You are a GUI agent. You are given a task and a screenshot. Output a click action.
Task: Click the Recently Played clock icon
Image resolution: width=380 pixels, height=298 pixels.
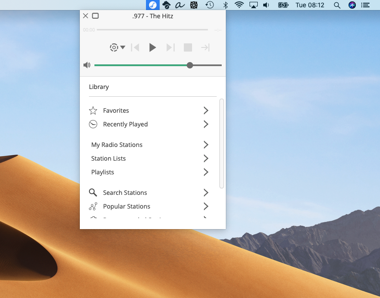tap(93, 124)
